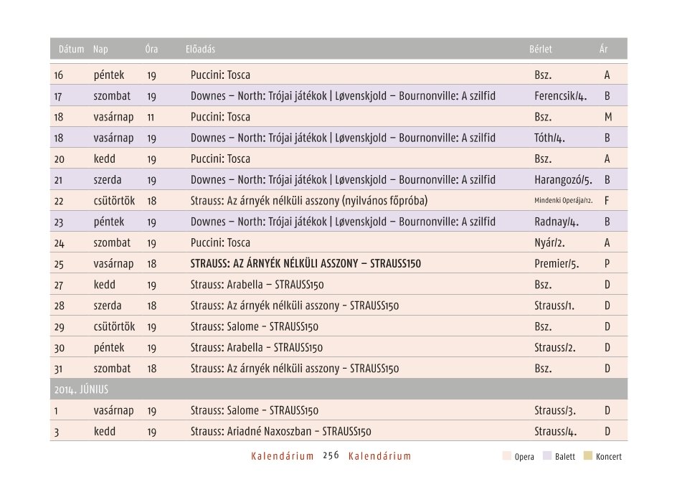Select Strauss: Salome on vasárnap 1
Viewport: 677px width, 487px height.
(255, 410)
